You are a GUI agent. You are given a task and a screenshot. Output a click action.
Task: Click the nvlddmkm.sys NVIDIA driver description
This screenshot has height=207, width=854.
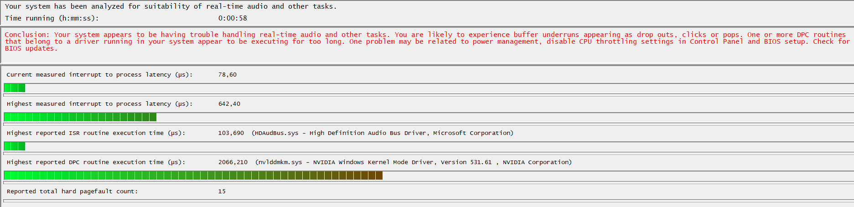click(414, 162)
